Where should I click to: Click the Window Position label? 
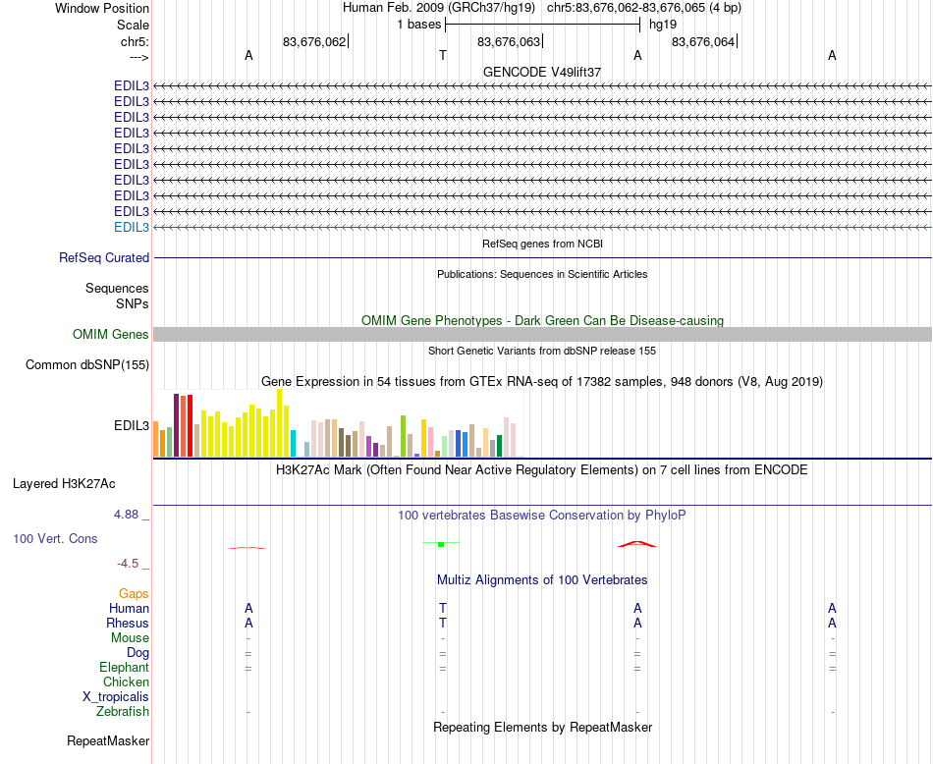coord(102,8)
